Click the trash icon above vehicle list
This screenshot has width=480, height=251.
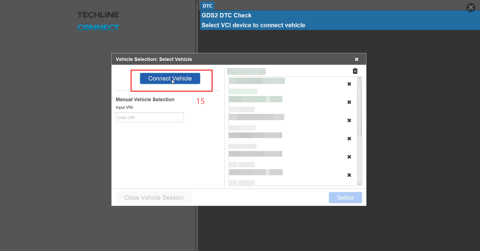pyautogui.click(x=355, y=71)
